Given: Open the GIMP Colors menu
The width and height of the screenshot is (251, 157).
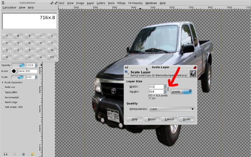Looking at the screenshot, I should coord(101,3).
